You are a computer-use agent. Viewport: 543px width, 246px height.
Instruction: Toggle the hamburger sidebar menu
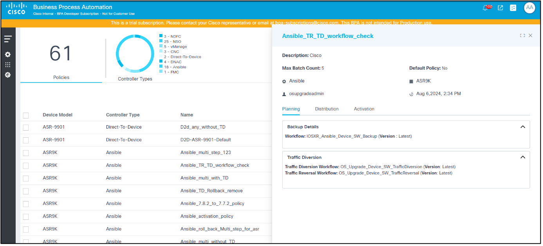point(8,39)
